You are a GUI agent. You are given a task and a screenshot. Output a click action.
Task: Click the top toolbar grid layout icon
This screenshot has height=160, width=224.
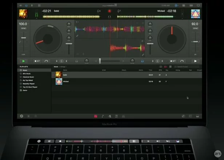tap(39, 5)
